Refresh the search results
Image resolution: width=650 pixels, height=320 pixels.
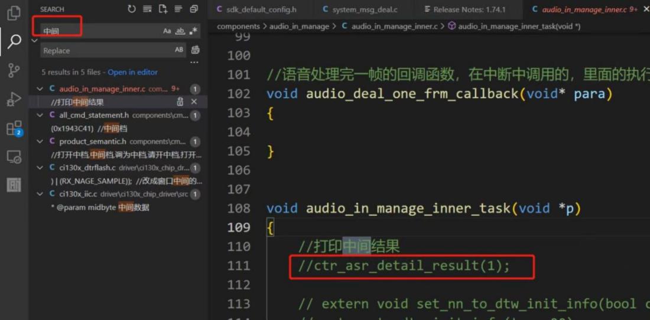131,9
